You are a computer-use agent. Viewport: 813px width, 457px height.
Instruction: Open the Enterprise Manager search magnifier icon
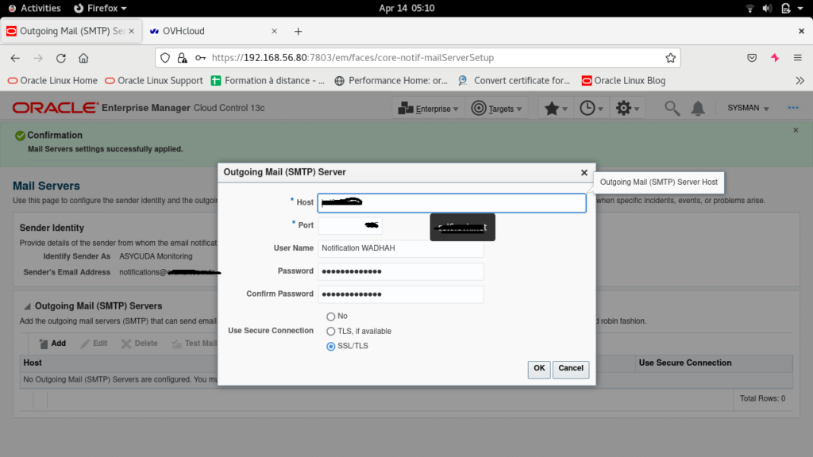coord(672,109)
